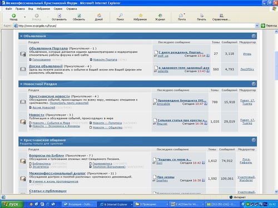
Task: Expand the address bar dropdown arrow
Action: tap(257, 26)
